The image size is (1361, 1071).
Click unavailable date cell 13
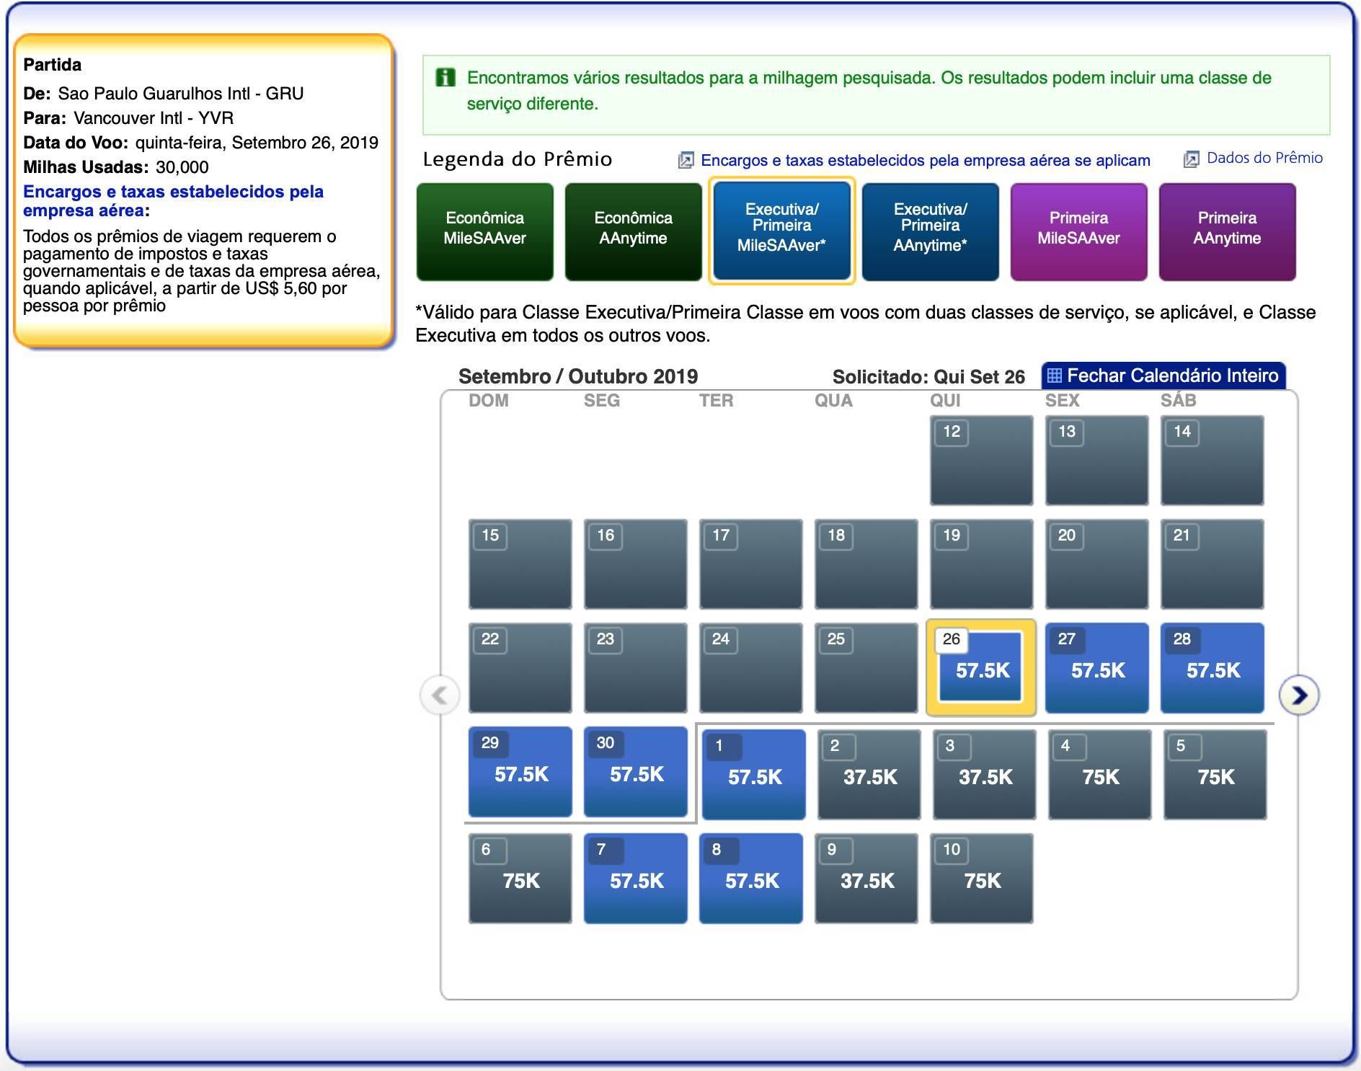1096,461
